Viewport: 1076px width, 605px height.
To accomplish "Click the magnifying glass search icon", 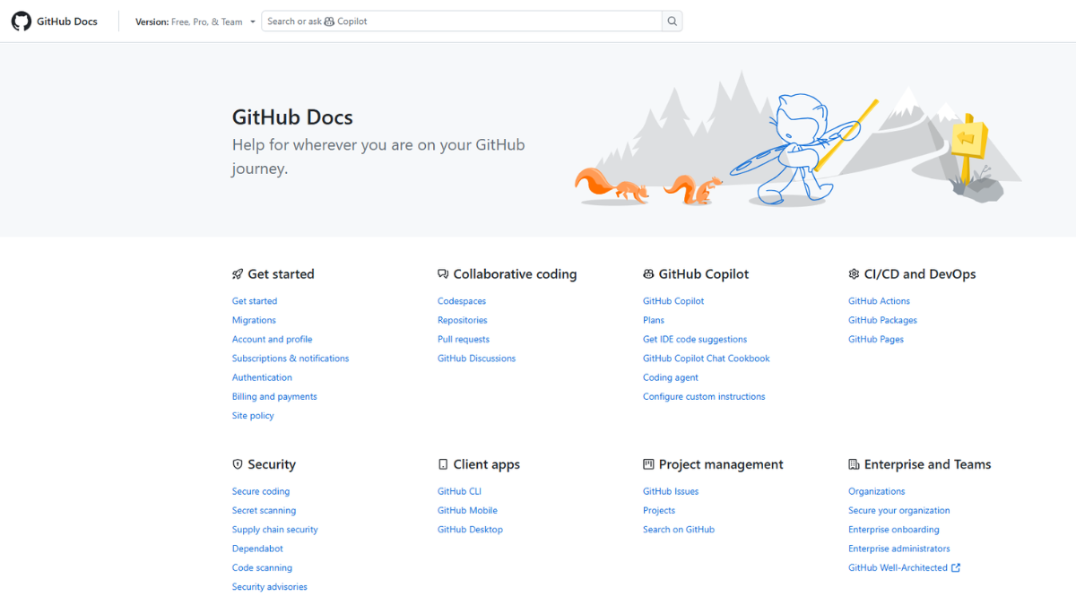I will click(x=672, y=21).
